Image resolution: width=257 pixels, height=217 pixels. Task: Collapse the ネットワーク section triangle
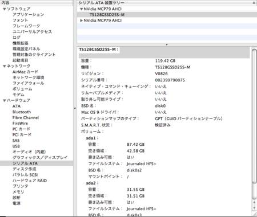pos(5,66)
